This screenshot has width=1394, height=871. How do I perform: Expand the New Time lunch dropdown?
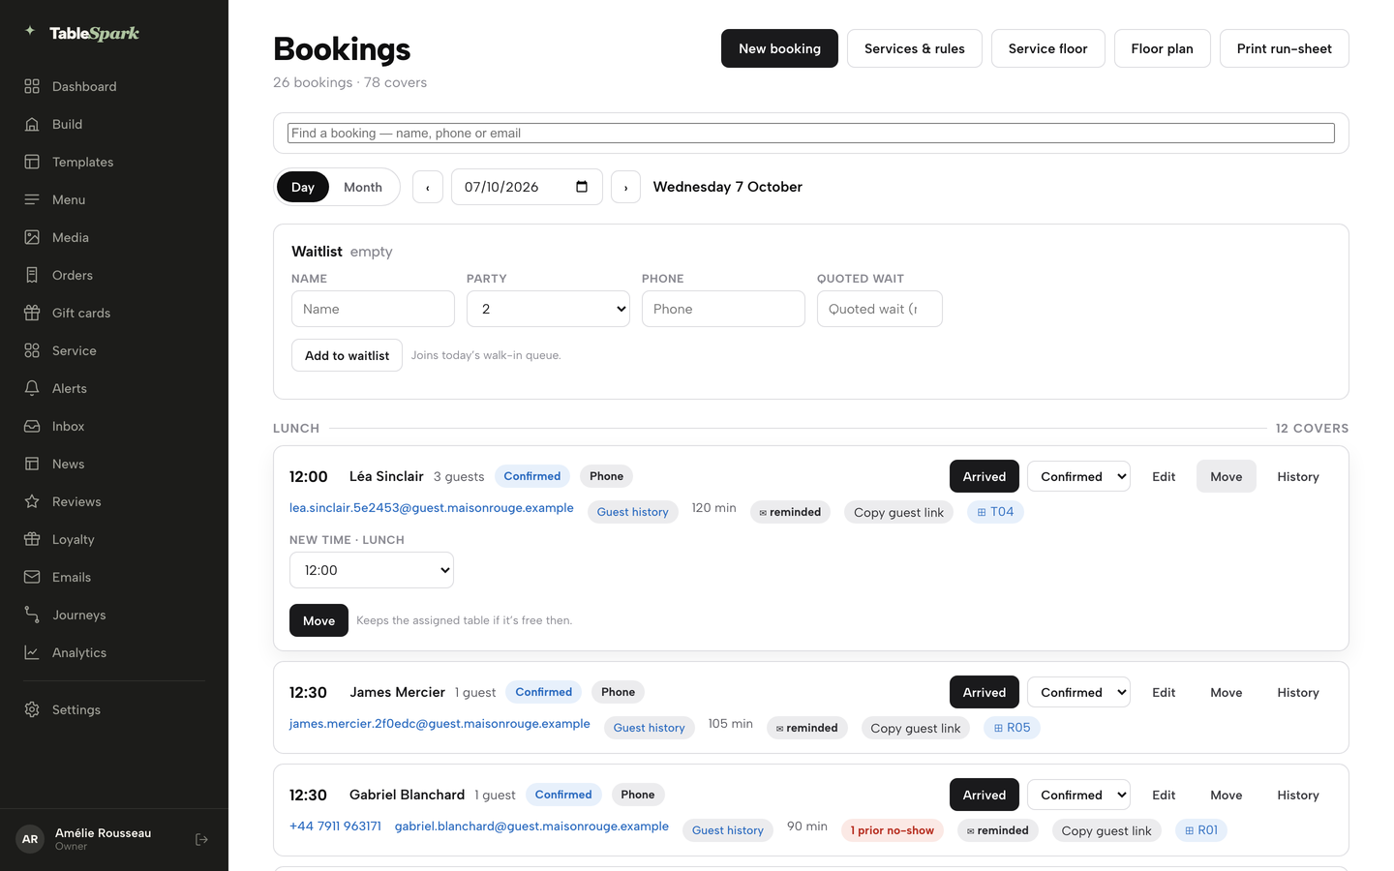click(372, 570)
